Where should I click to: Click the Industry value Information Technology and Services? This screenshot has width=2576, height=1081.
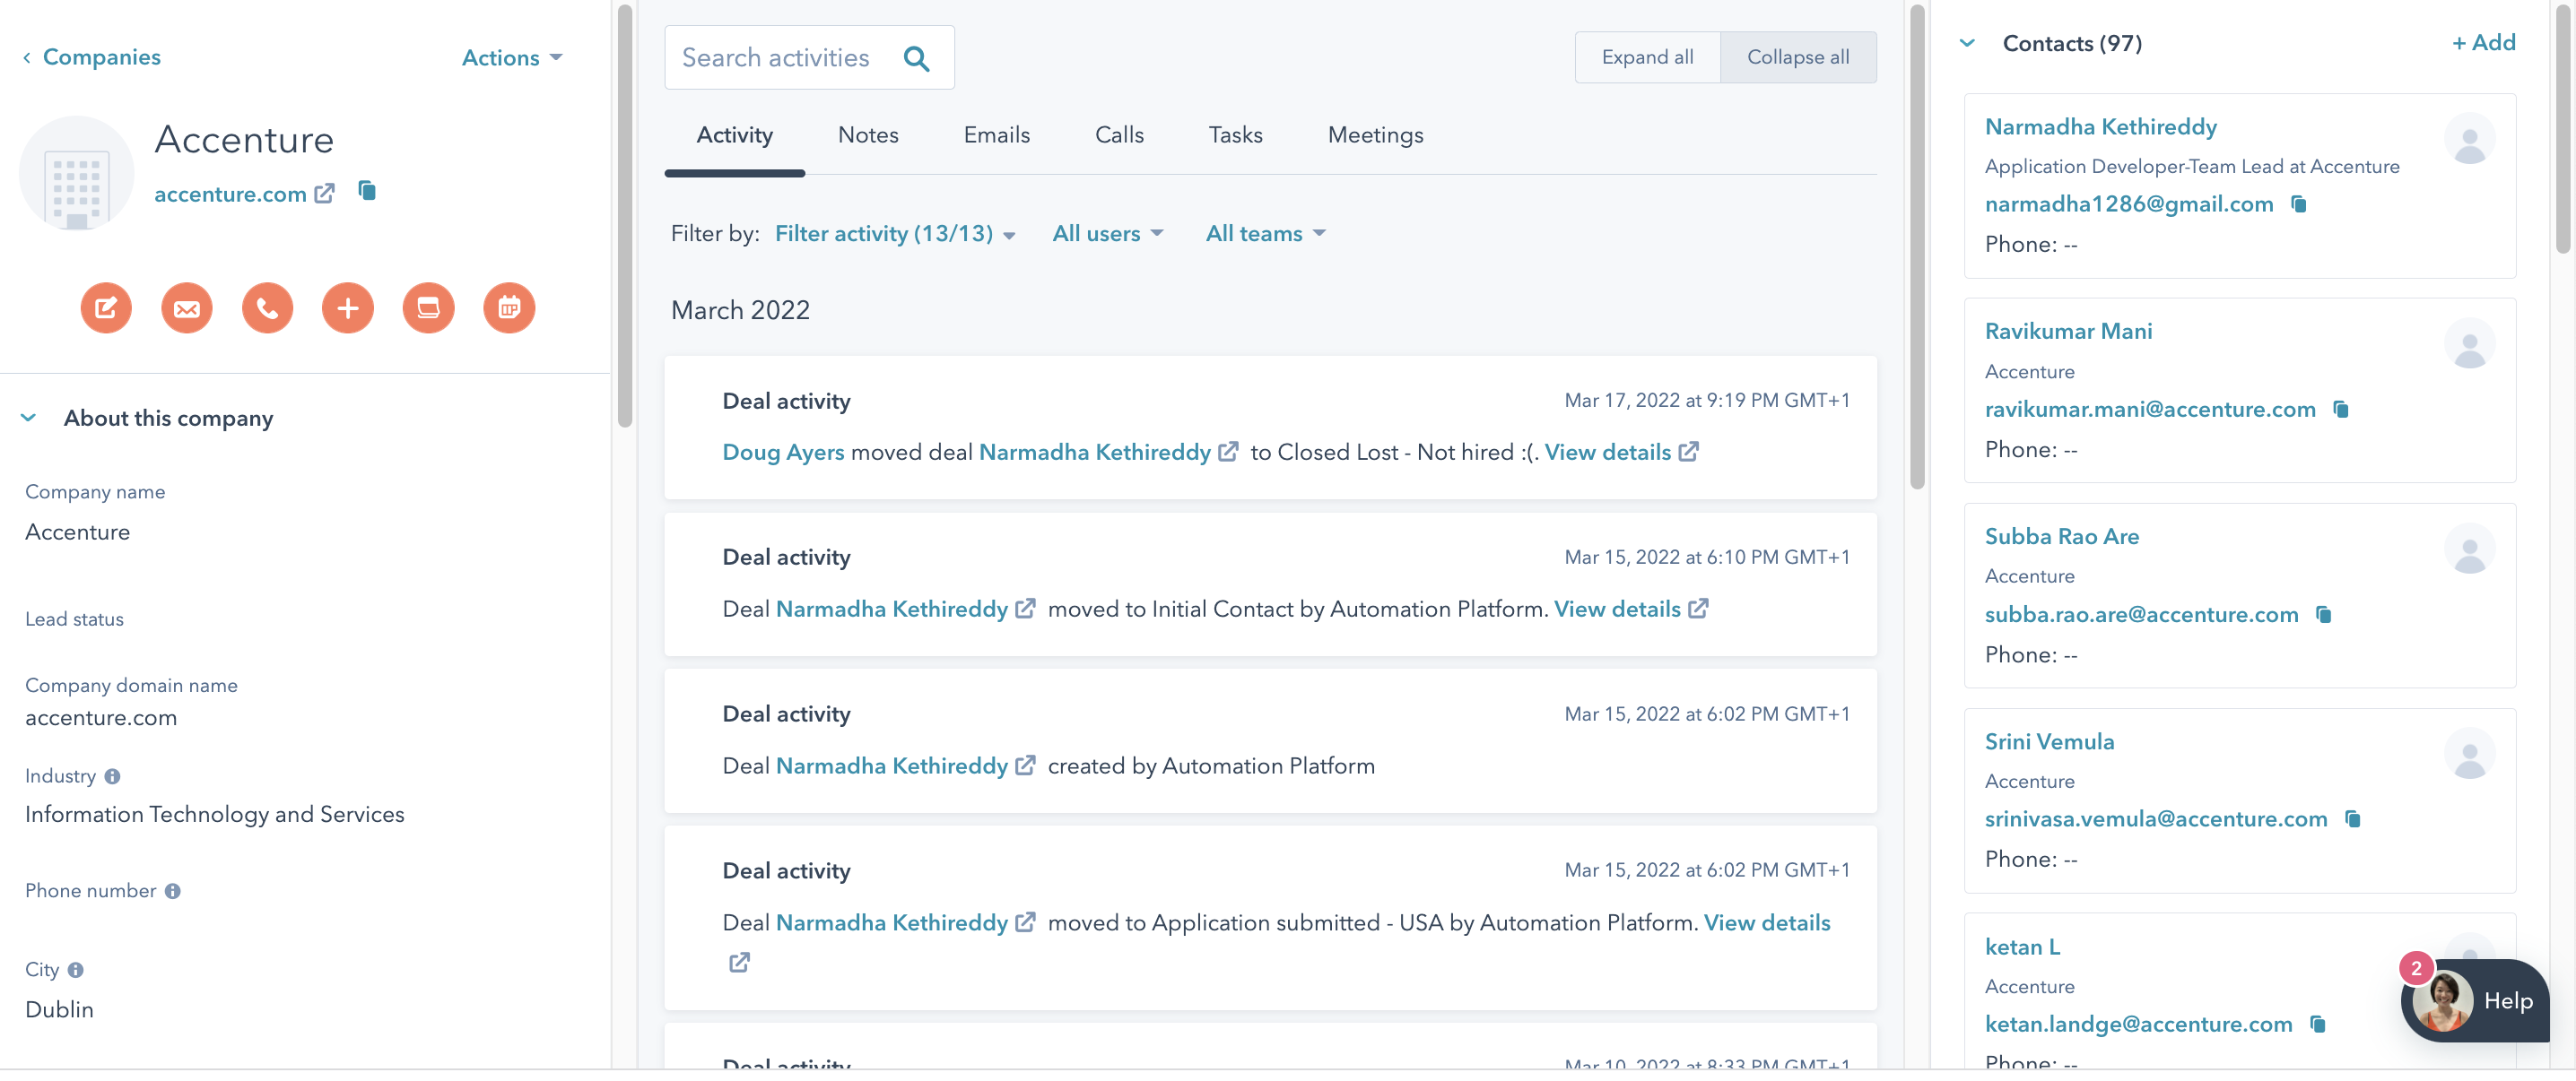click(x=214, y=814)
